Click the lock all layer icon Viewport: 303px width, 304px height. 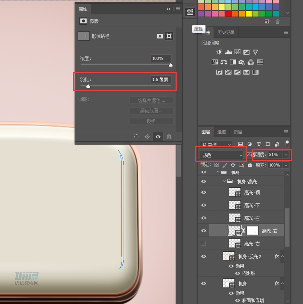point(250,165)
